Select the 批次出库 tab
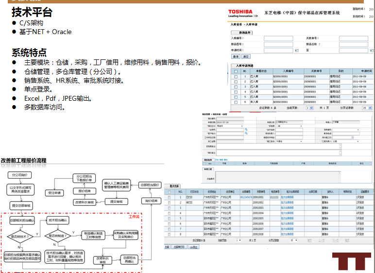 [172, 186]
